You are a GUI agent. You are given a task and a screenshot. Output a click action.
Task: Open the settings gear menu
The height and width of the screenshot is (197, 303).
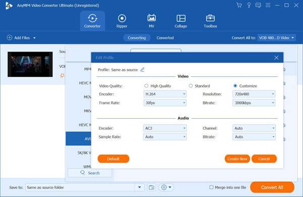pyautogui.click(x=166, y=187)
